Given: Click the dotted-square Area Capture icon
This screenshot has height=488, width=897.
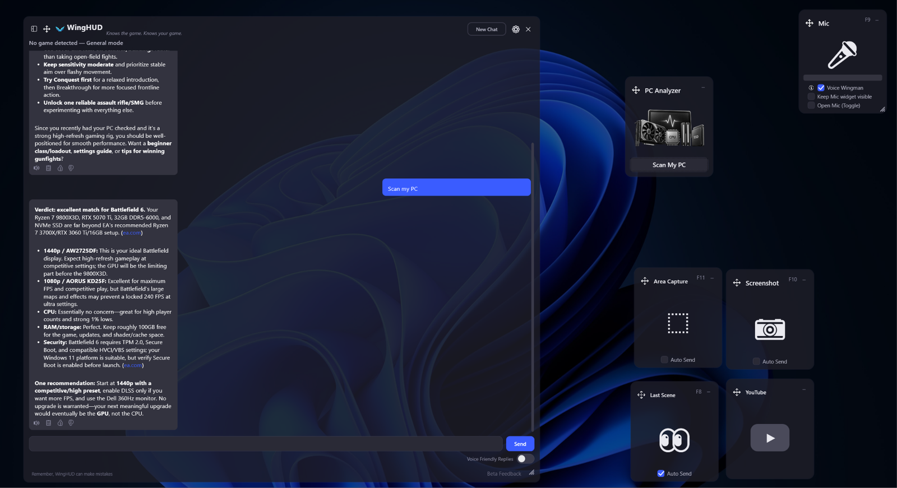Looking at the screenshot, I should [x=678, y=323].
